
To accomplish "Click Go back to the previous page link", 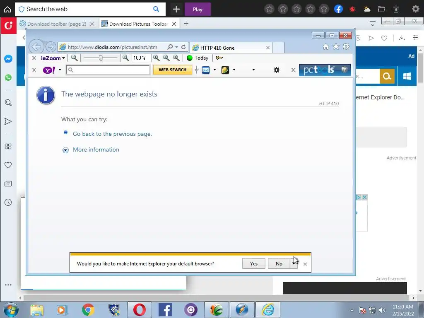I will 112,134.
